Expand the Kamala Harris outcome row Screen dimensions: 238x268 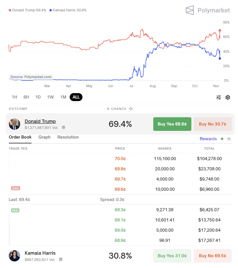[x=120, y=256]
